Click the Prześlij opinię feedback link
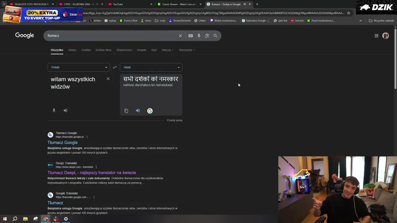Viewport: 397px width, 223px height. (x=175, y=120)
